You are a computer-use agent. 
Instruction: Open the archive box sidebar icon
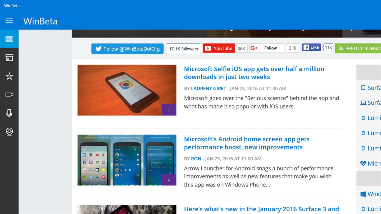(x=9, y=58)
